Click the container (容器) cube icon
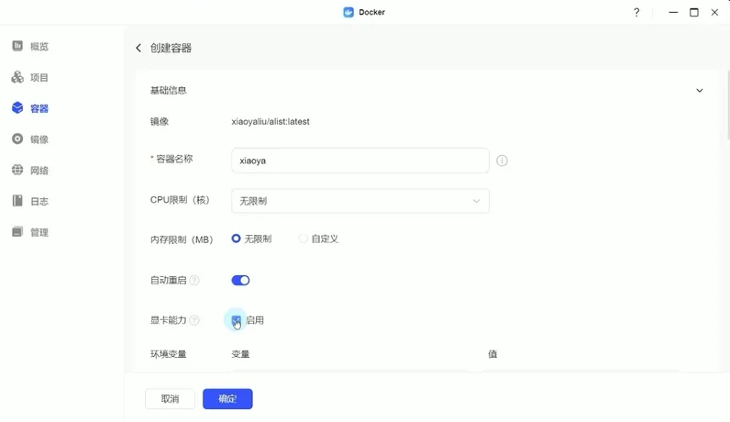 17,108
